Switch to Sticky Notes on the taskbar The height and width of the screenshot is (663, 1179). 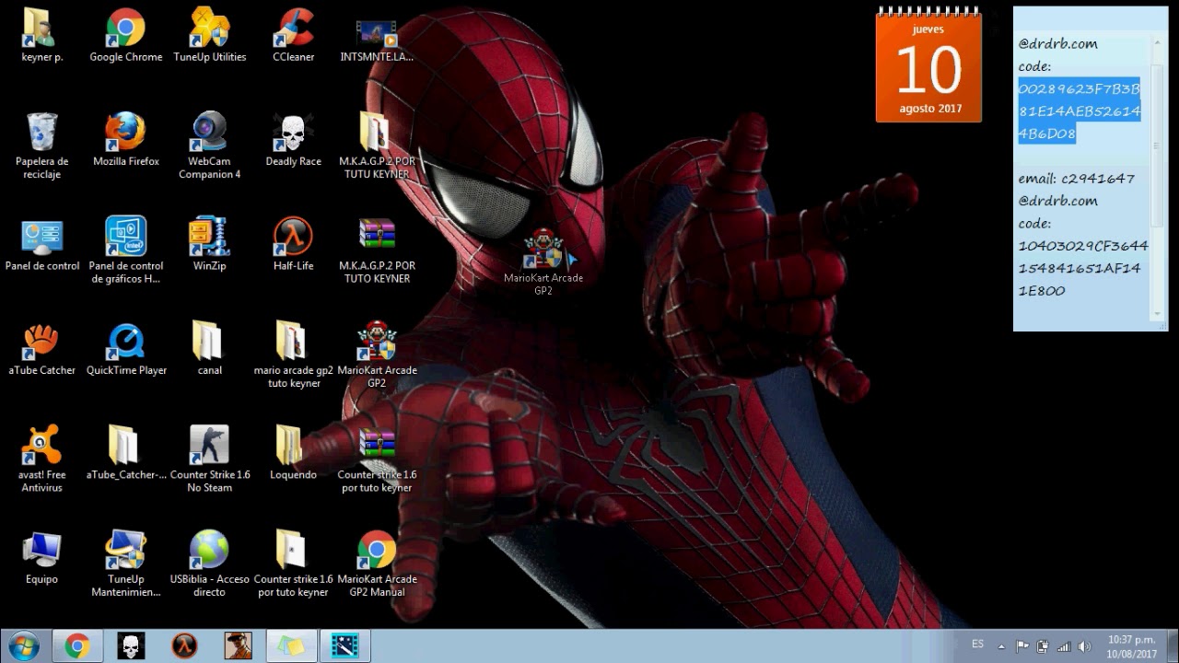click(291, 646)
